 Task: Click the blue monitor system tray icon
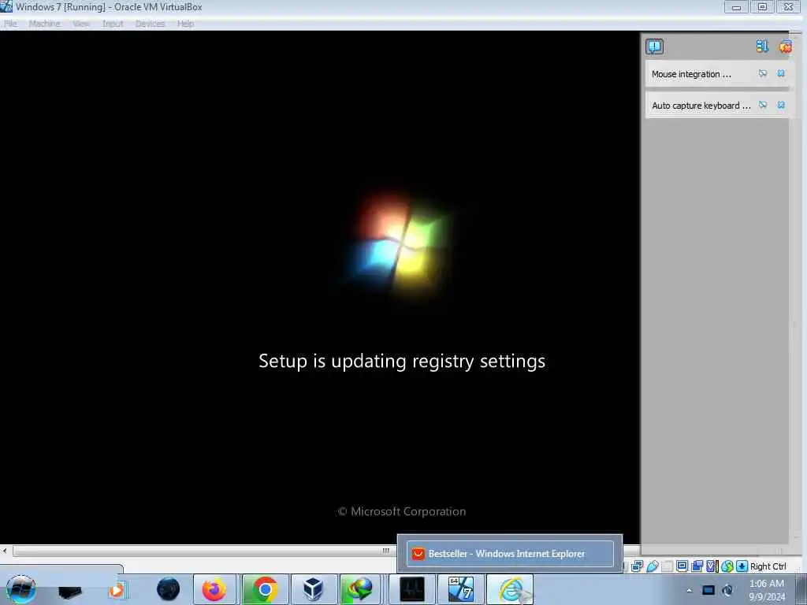(x=708, y=590)
